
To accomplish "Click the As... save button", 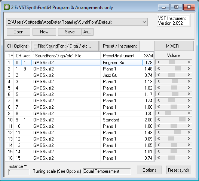I will [x=88, y=32].
